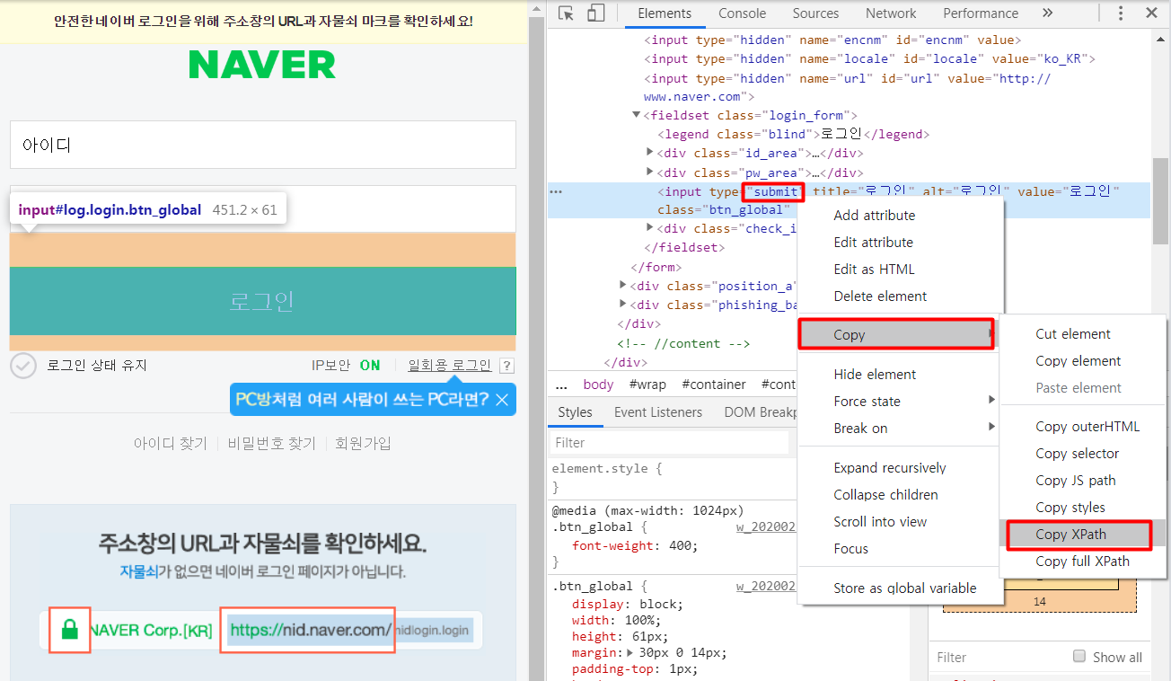Click the three dots beside the selected node
1171x681 pixels.
tap(557, 191)
